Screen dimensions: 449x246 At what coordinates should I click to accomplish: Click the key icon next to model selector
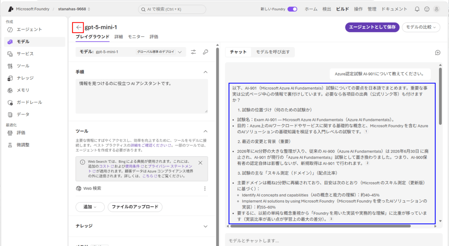click(206, 52)
